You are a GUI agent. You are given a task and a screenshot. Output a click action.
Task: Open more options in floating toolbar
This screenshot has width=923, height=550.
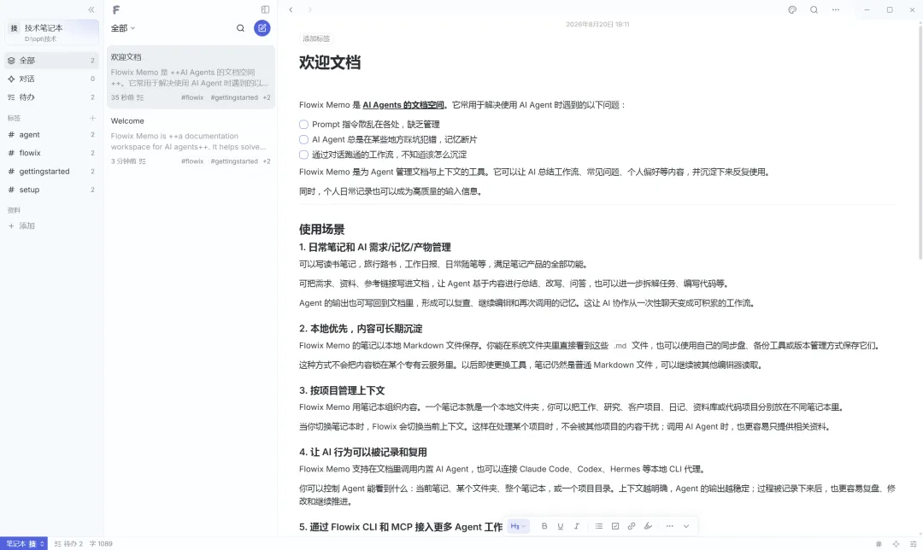(669, 526)
